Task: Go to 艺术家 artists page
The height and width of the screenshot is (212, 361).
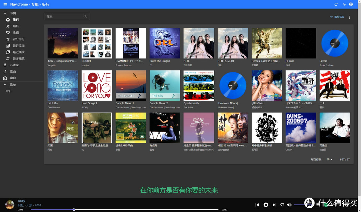Action: click(14, 65)
